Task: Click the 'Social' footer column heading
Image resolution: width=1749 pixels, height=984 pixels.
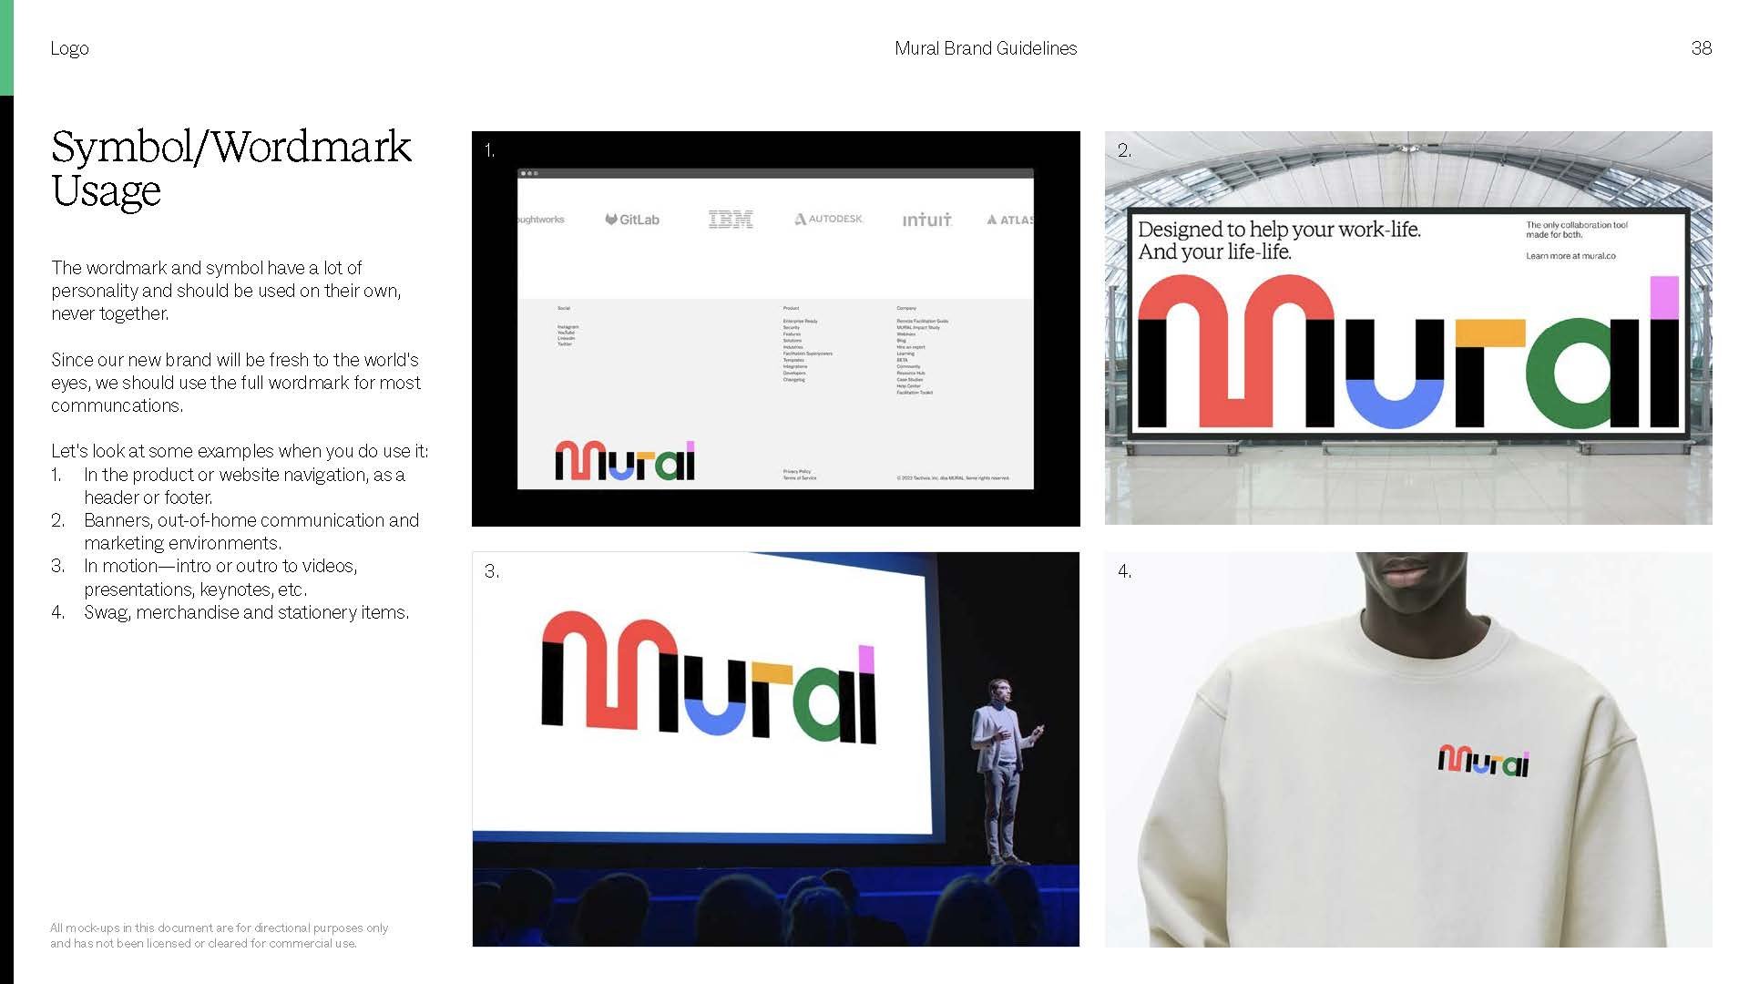Action: coord(564,308)
